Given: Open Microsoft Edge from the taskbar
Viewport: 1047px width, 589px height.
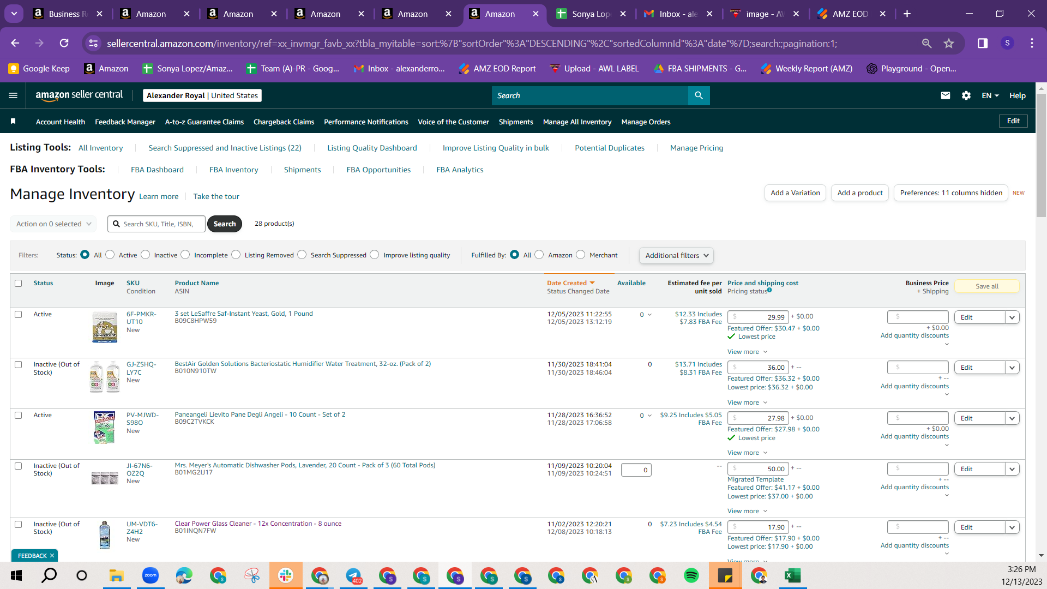Looking at the screenshot, I should (184, 575).
